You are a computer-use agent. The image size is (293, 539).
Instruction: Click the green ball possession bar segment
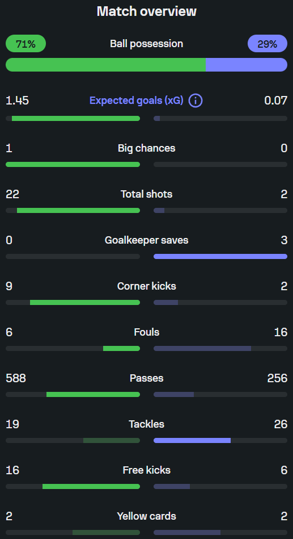pos(105,65)
